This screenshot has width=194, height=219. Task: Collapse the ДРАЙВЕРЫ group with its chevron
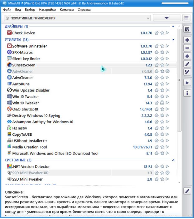(x=173, y=26)
